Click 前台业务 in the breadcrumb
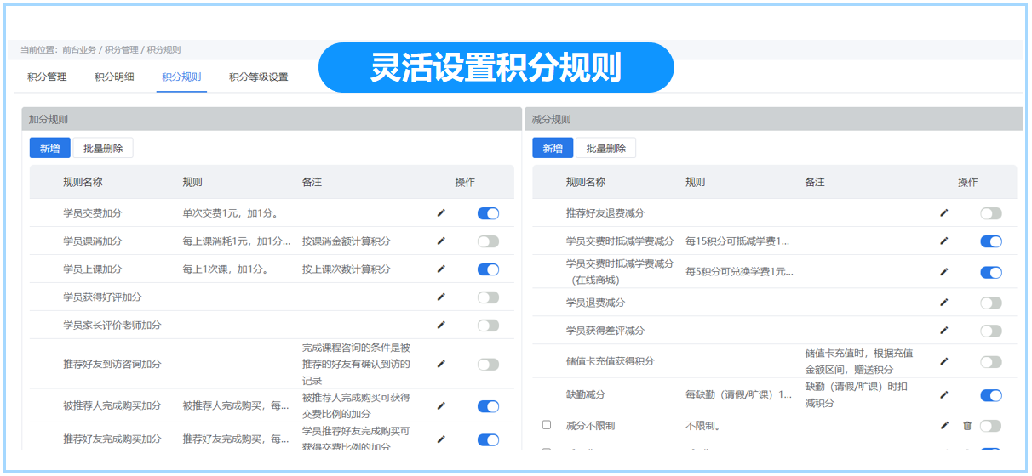Viewport: 1032px width, 476px height. (79, 50)
